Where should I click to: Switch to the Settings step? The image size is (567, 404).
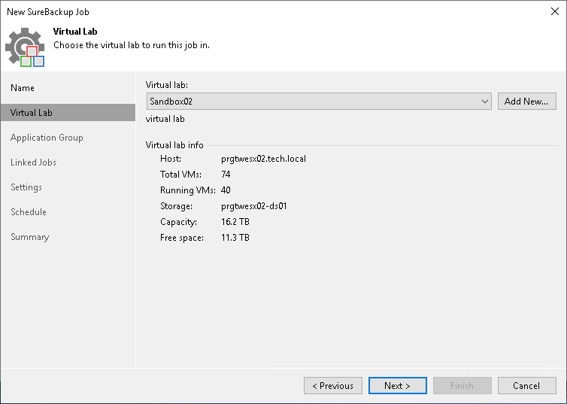[26, 187]
